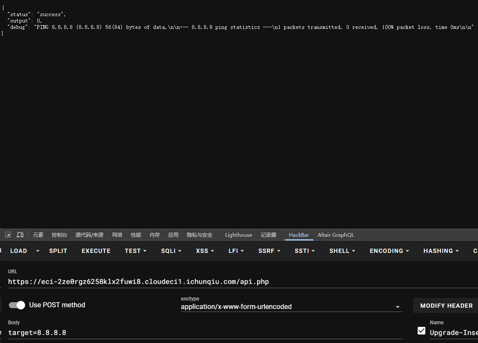Screen dimensions: 478x343
Task: Click the SPLIT button
Action: (x=58, y=251)
